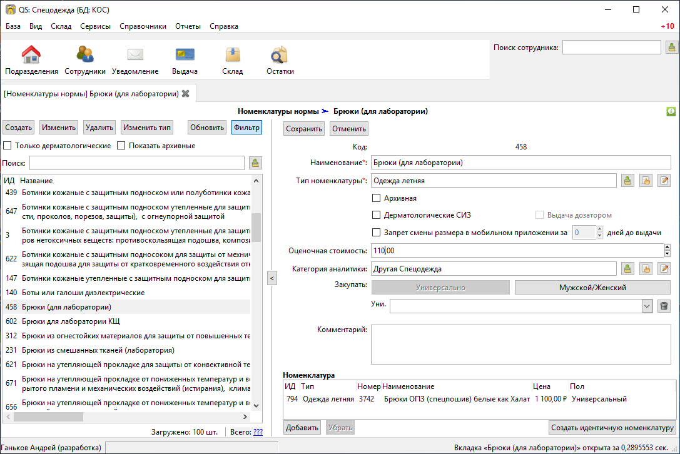Open Уведомление envelope icon
The height and width of the screenshot is (454, 680).
[x=135, y=60]
